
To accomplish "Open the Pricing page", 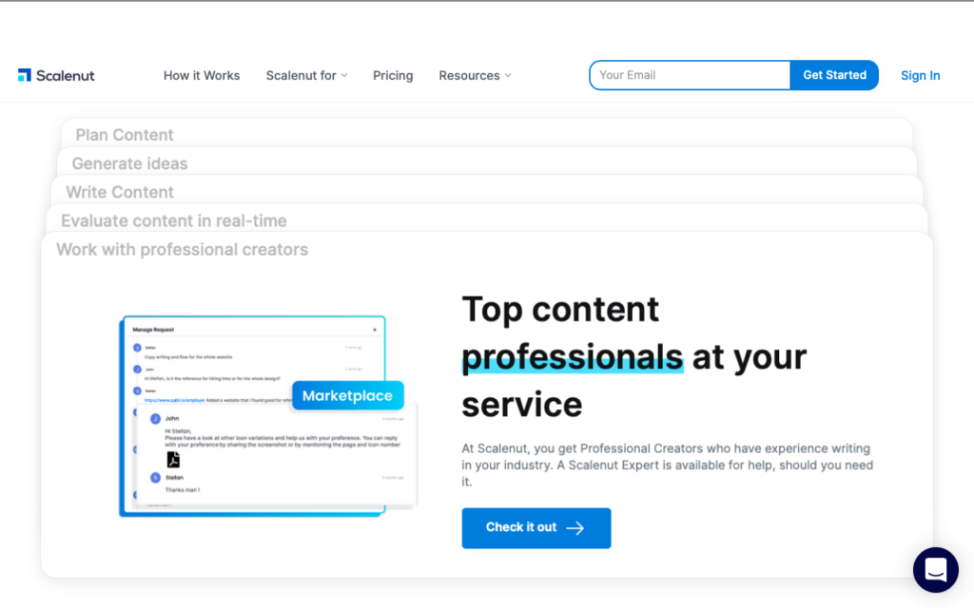I will pyautogui.click(x=393, y=75).
